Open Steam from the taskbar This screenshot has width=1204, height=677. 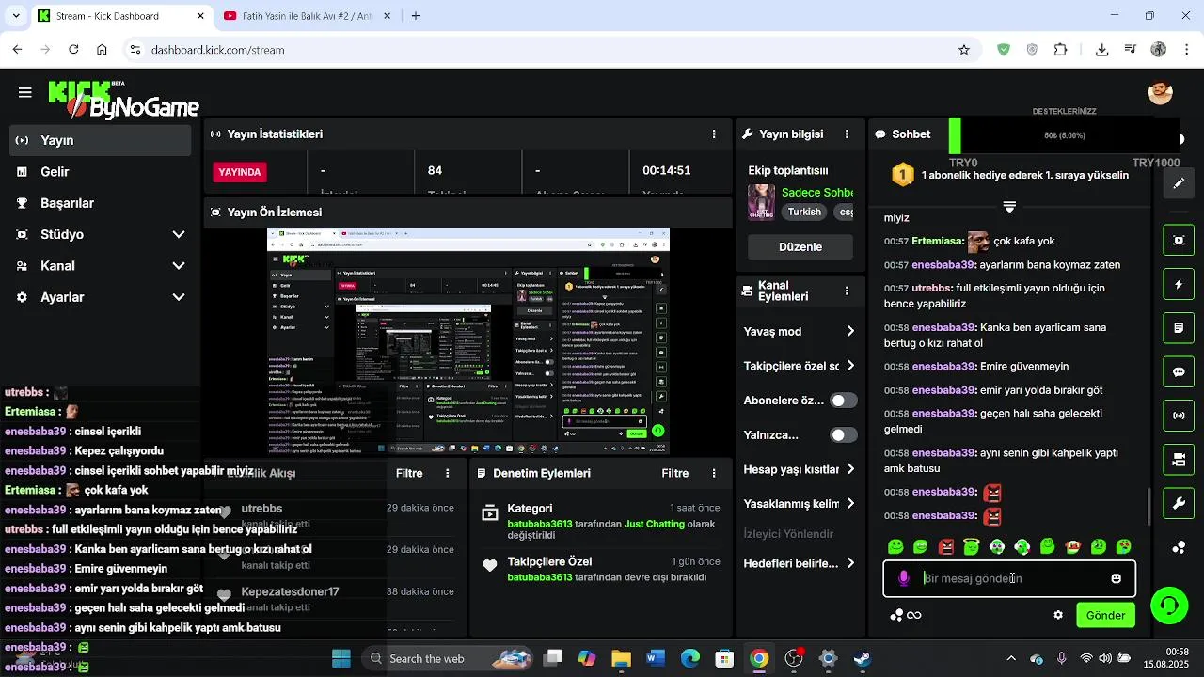coord(863,658)
